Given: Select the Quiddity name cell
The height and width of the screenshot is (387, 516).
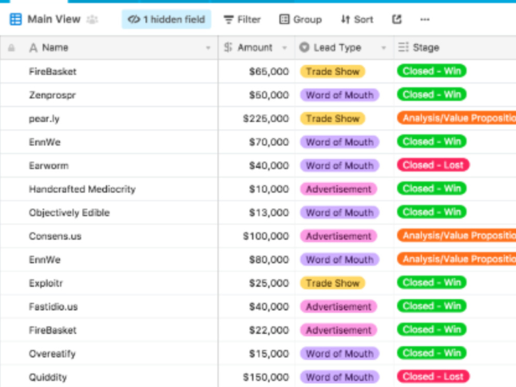Looking at the screenshot, I should click(109, 377).
